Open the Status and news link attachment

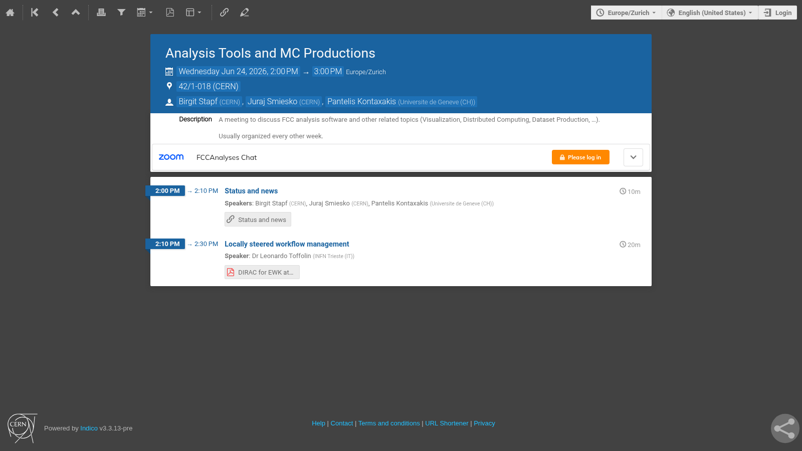pyautogui.click(x=258, y=219)
